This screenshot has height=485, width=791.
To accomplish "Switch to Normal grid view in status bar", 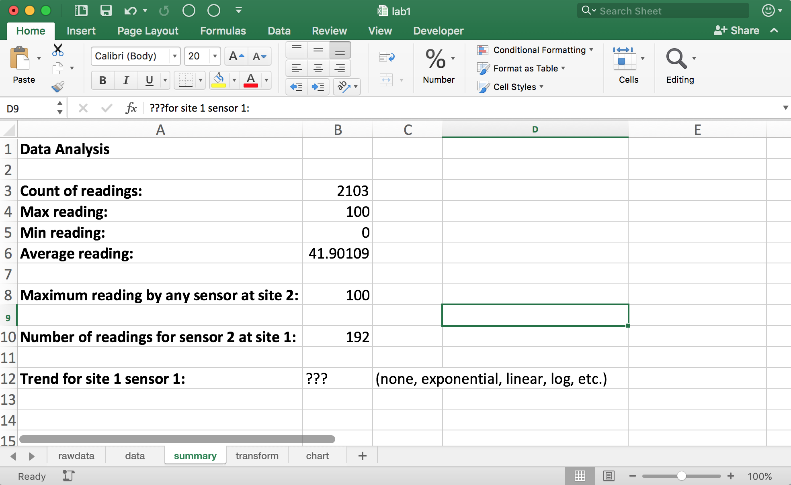I will click(x=580, y=476).
